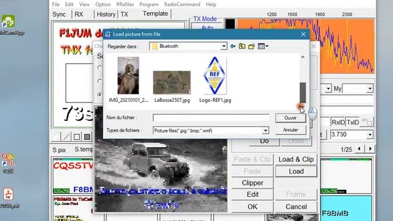Click the Edit button in picture panel

coord(252,195)
